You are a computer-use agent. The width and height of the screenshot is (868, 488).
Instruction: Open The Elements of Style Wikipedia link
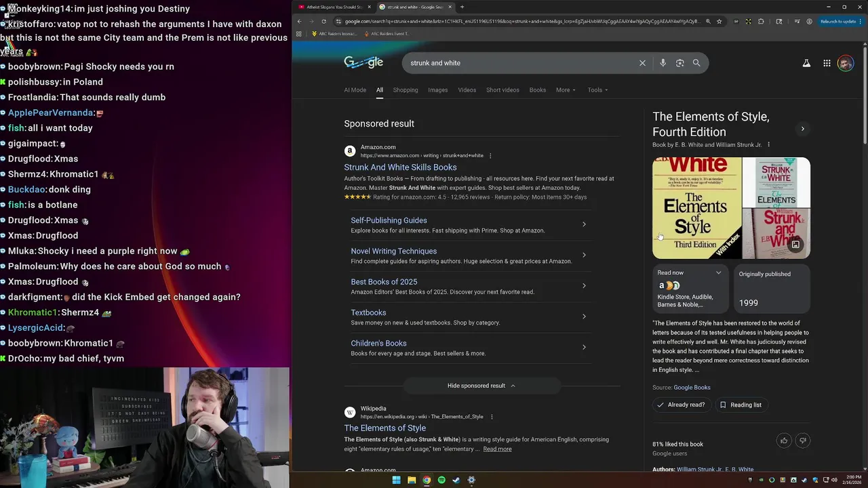coord(384,428)
